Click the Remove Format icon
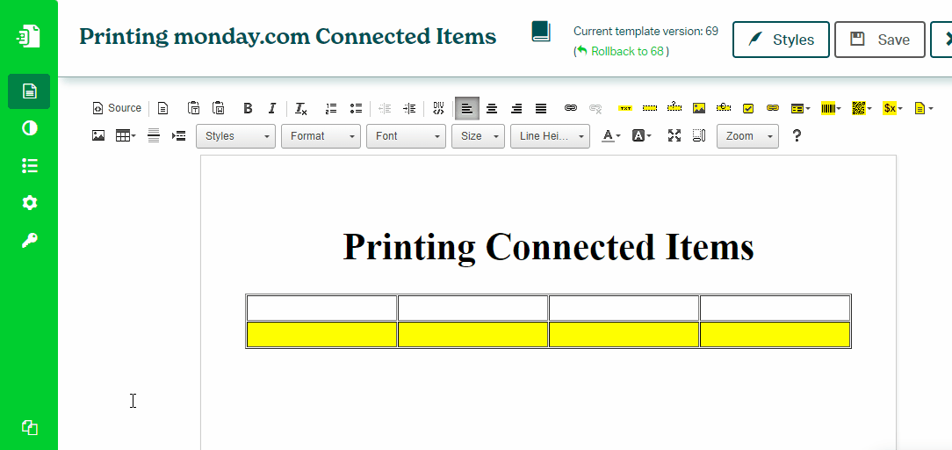This screenshot has width=952, height=450. [x=300, y=108]
